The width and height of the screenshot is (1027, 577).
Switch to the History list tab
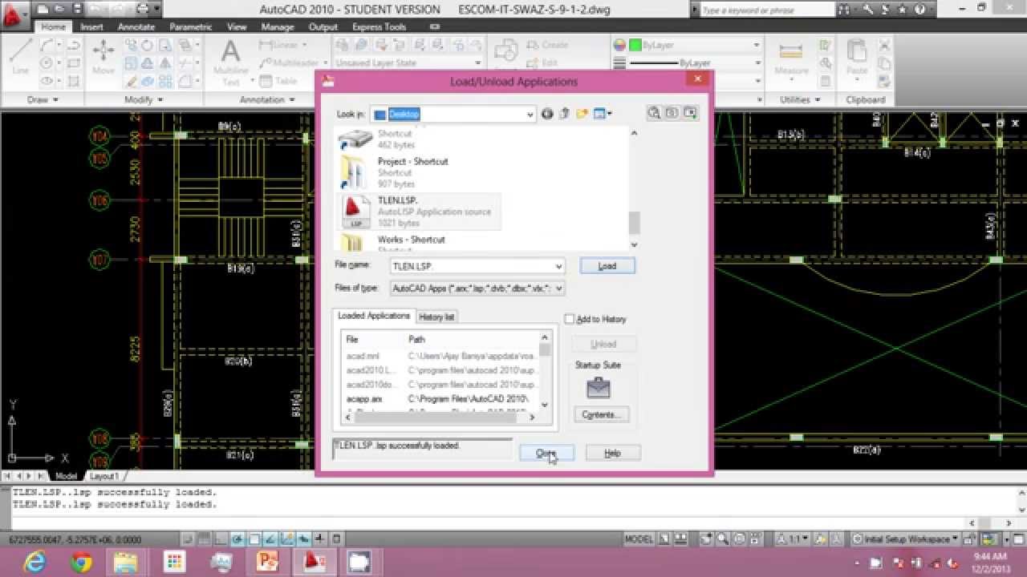(x=436, y=317)
